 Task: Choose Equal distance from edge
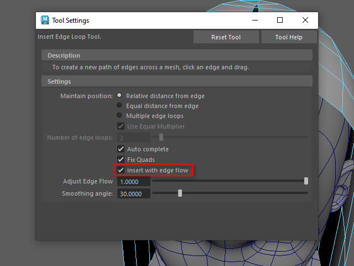click(119, 106)
